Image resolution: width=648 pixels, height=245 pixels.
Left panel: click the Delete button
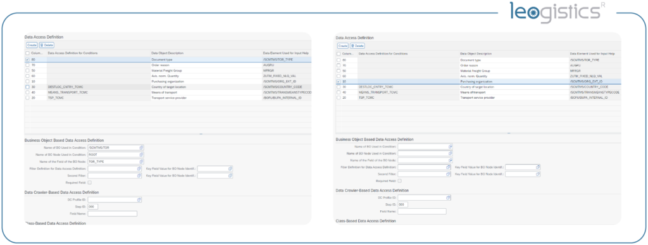[47, 45]
